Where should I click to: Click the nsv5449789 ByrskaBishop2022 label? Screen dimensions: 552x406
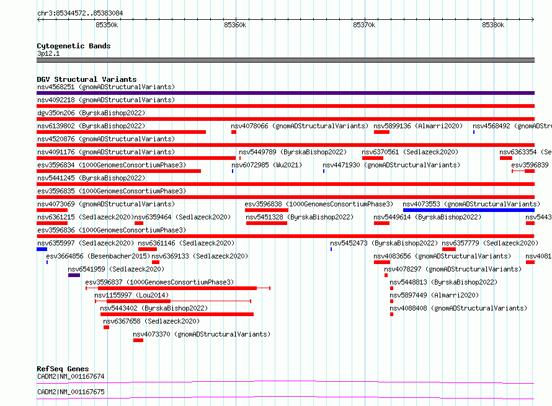[293, 152]
